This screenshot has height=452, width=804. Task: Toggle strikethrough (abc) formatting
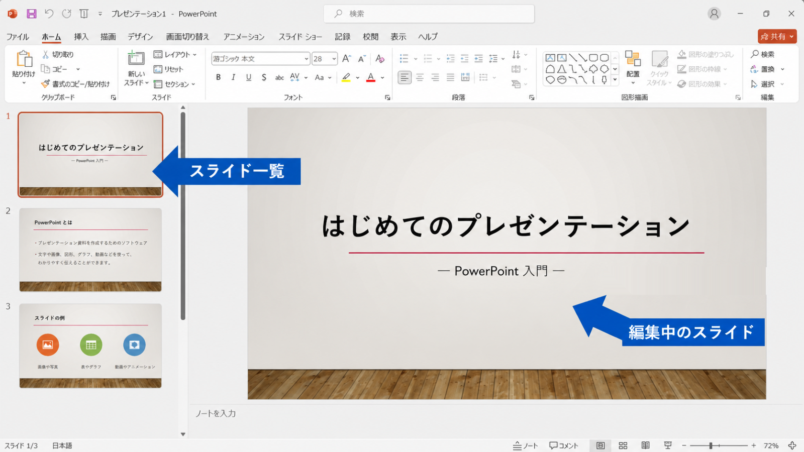click(279, 77)
